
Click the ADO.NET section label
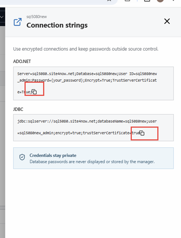coord(22,61)
